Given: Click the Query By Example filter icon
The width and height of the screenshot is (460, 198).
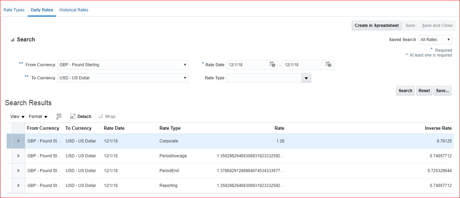Looking at the screenshot, I should pyautogui.click(x=59, y=117).
